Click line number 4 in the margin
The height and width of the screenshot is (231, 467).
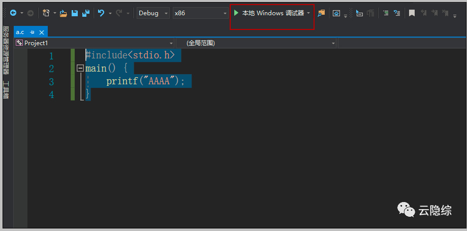[51, 94]
